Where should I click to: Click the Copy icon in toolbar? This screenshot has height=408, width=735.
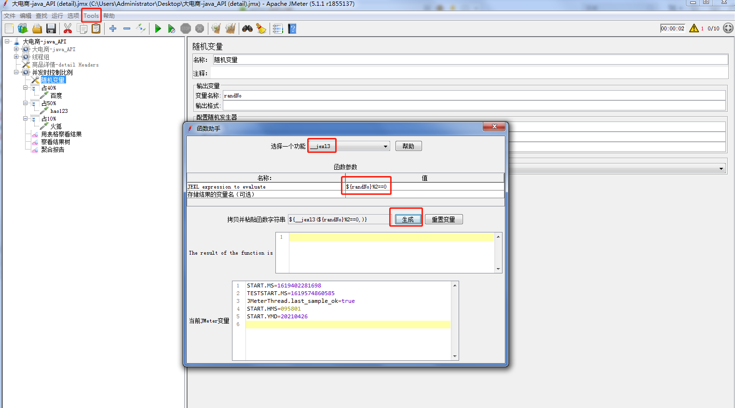point(82,28)
